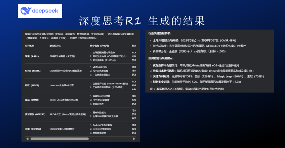The image size is (285, 148).
Task: Select the 歌尔股份（002241）company cell
Action: coord(35,114)
